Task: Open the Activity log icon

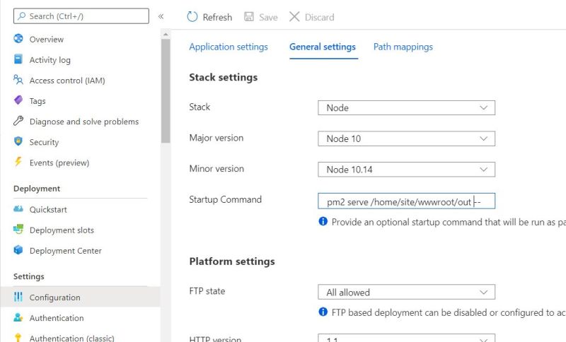Action: click(x=18, y=59)
